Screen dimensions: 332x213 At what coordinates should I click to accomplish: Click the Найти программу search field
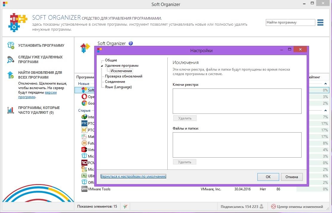[x=290, y=22]
